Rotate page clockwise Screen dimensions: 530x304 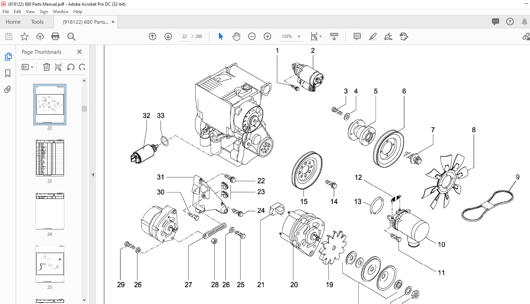click(x=82, y=67)
